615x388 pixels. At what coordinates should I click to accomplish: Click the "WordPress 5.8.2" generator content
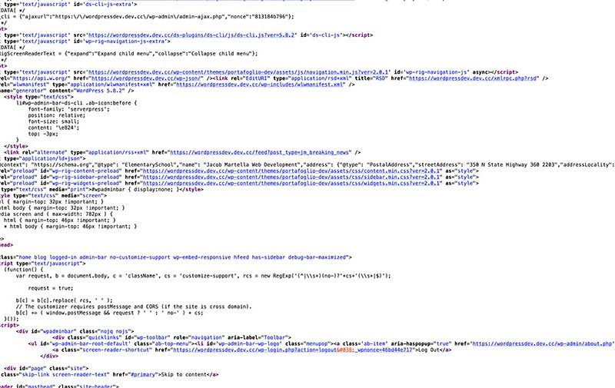pos(98,91)
